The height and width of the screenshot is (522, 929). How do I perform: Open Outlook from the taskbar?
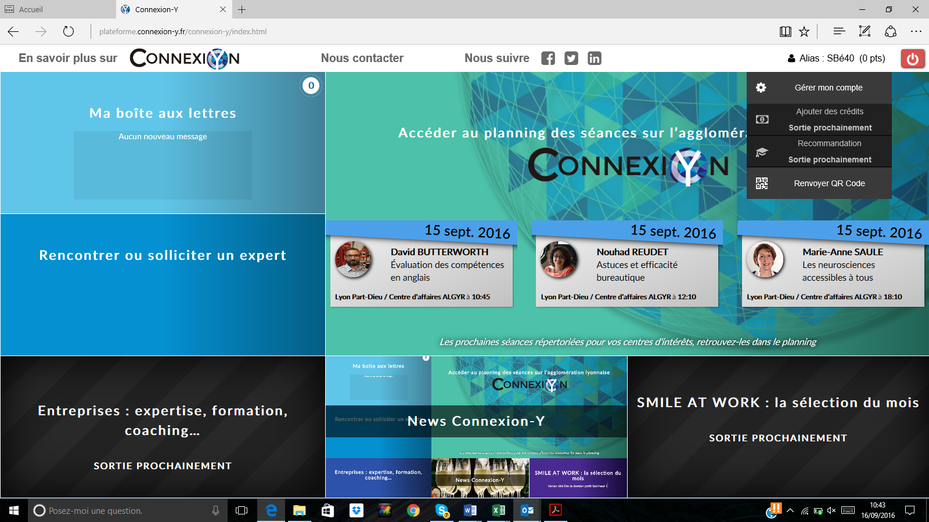click(x=527, y=510)
